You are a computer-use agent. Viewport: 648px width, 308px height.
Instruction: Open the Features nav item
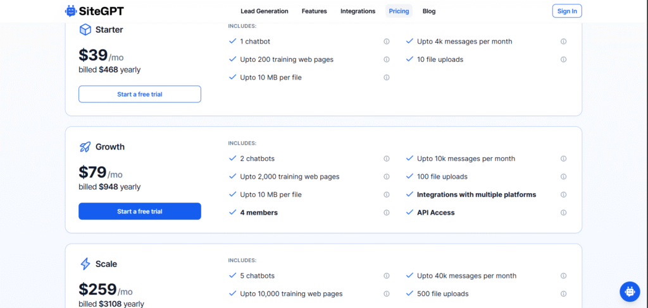[x=314, y=11]
